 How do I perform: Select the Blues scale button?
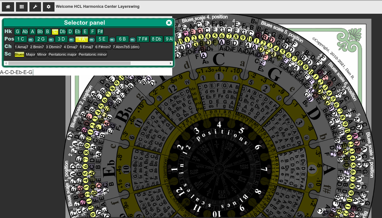[19, 55]
